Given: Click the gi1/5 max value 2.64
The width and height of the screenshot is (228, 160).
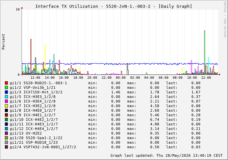Looking at the screenshot, I should click(155, 97).
